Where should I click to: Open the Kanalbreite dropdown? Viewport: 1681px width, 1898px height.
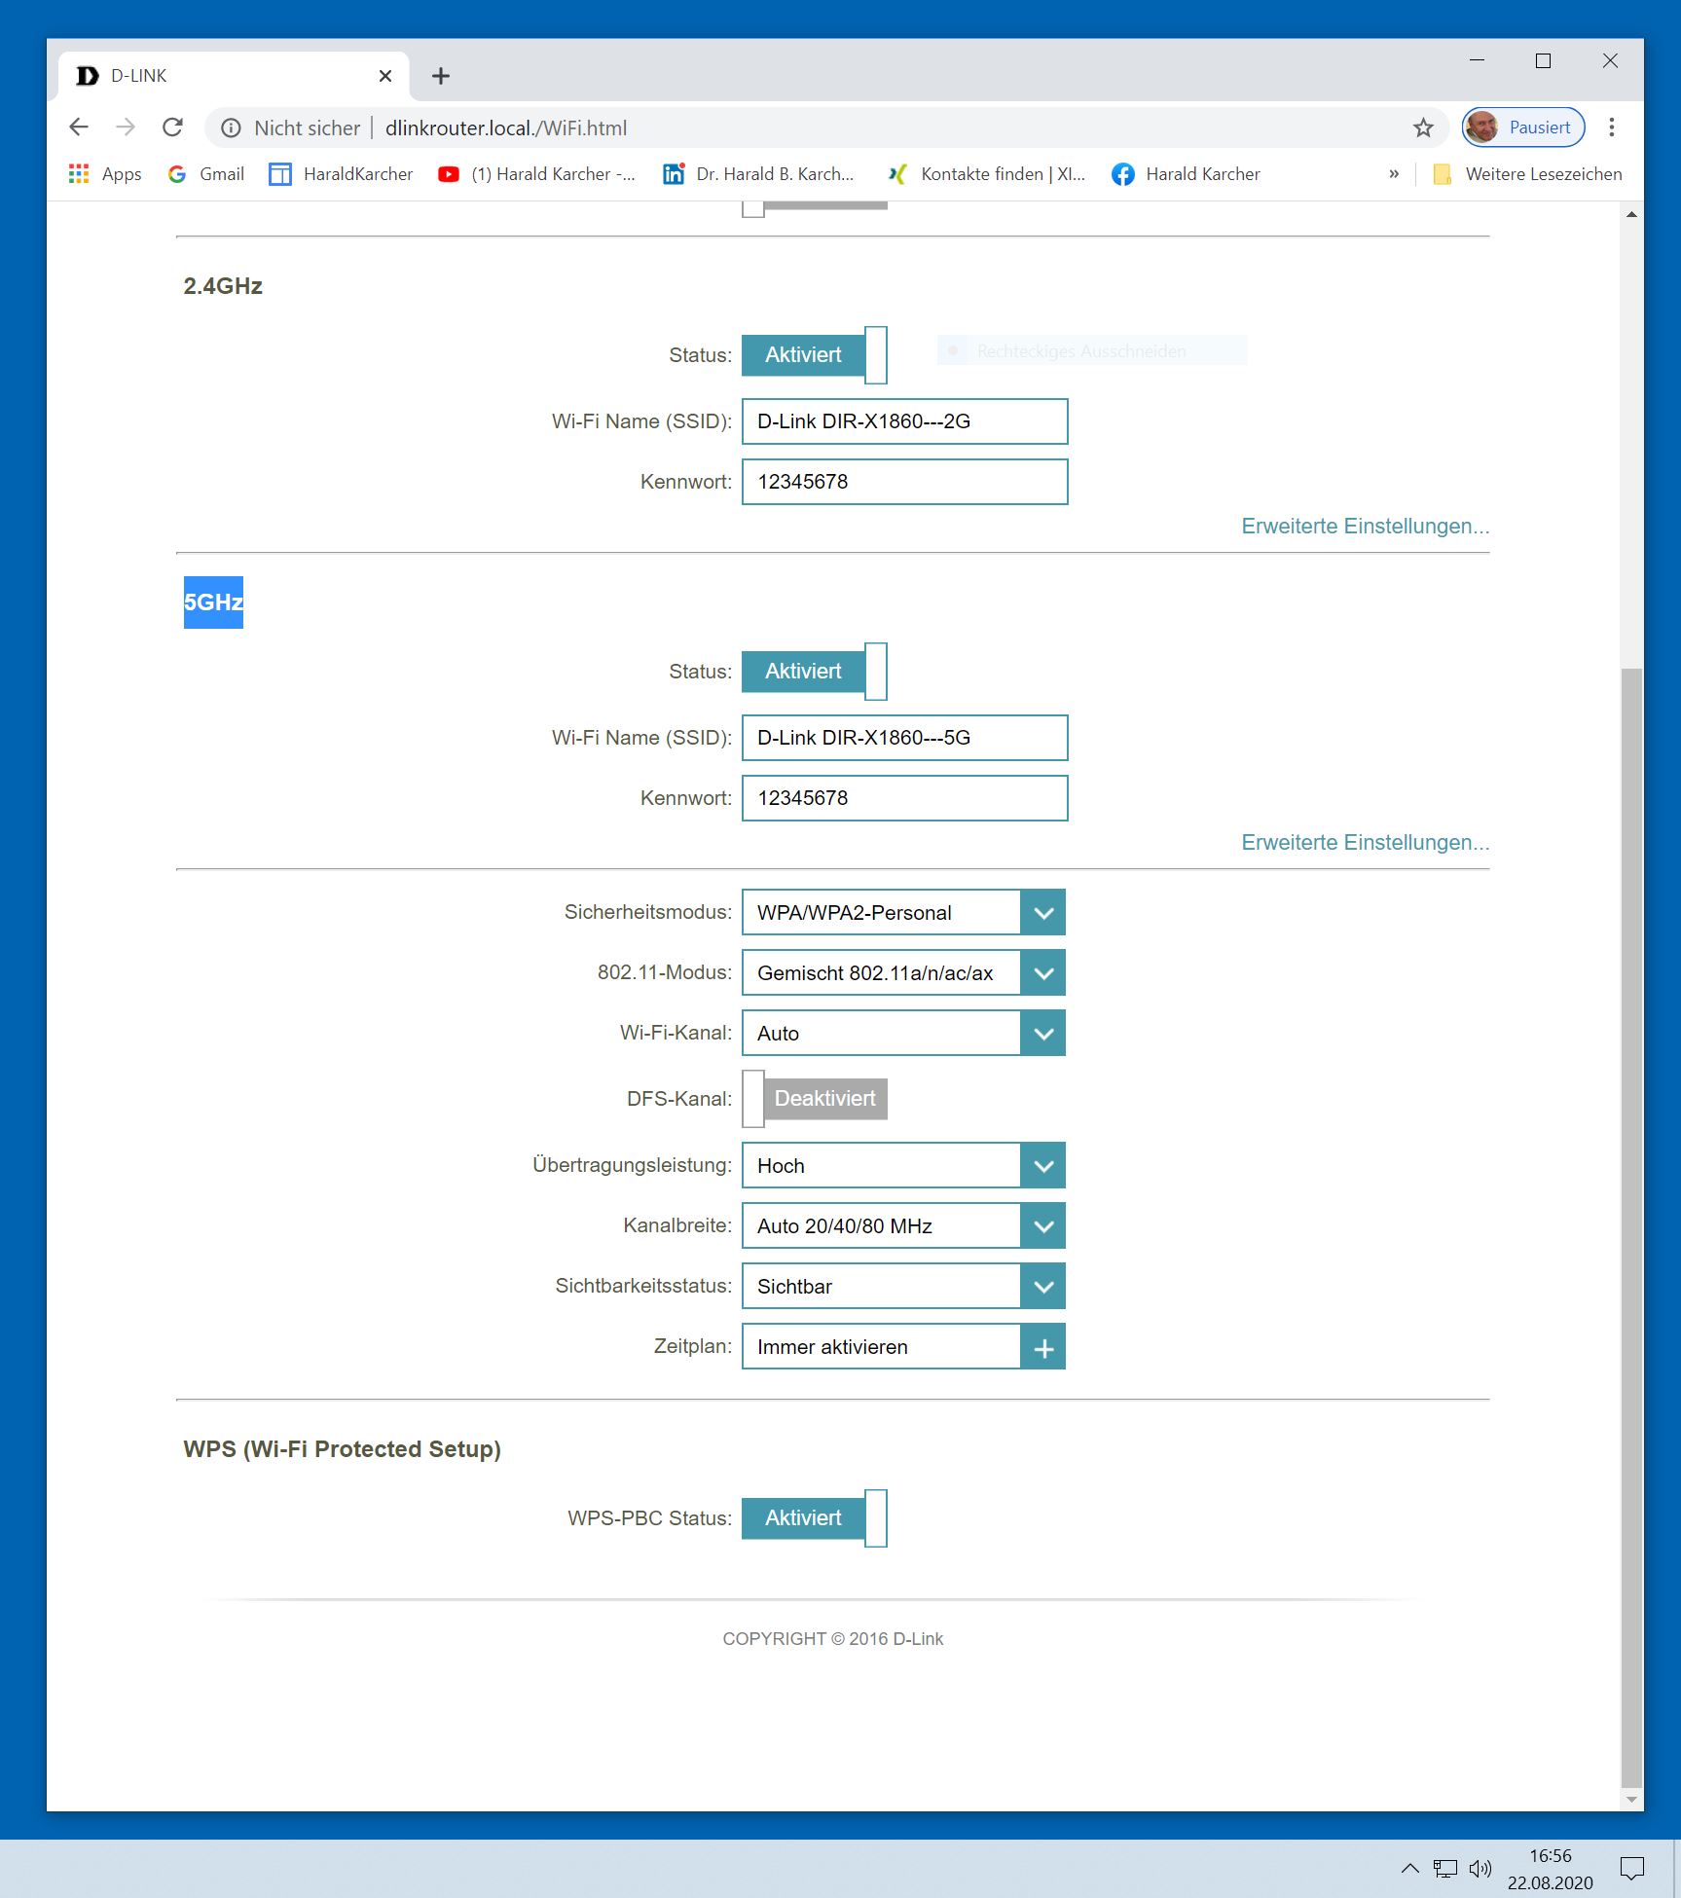tap(903, 1225)
